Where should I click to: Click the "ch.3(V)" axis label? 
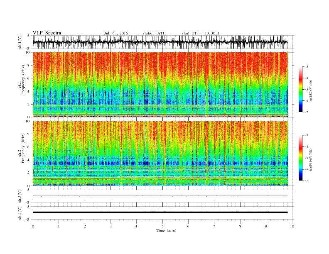point(20,196)
